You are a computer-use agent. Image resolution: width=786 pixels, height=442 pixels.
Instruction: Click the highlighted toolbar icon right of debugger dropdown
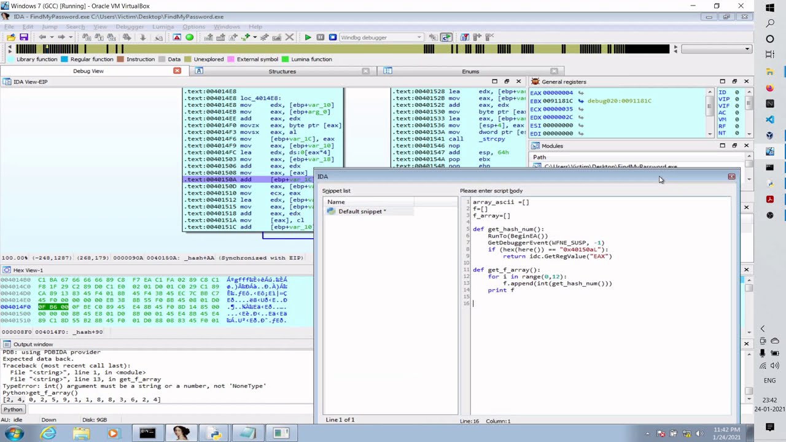click(446, 37)
